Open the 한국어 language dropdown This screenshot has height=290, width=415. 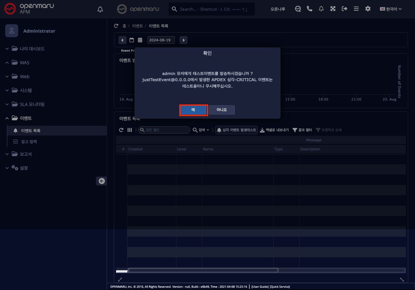click(x=391, y=9)
